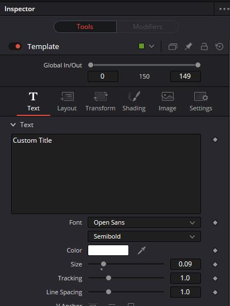Open the Shading tab
230x306 pixels.
(134, 102)
